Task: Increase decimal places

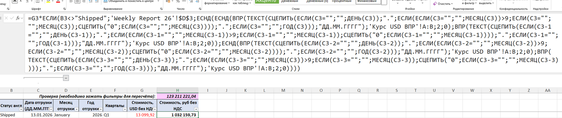Action: (191, 1)
